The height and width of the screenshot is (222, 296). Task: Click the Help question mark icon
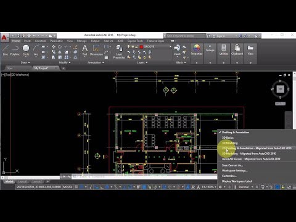tap(256, 36)
